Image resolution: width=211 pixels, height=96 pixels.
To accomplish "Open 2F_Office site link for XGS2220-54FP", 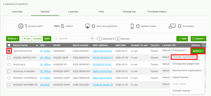I will click(x=45, y=71).
